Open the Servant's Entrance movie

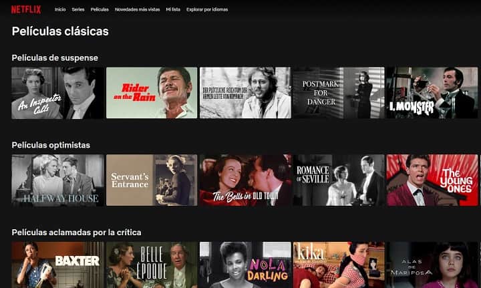click(152, 180)
